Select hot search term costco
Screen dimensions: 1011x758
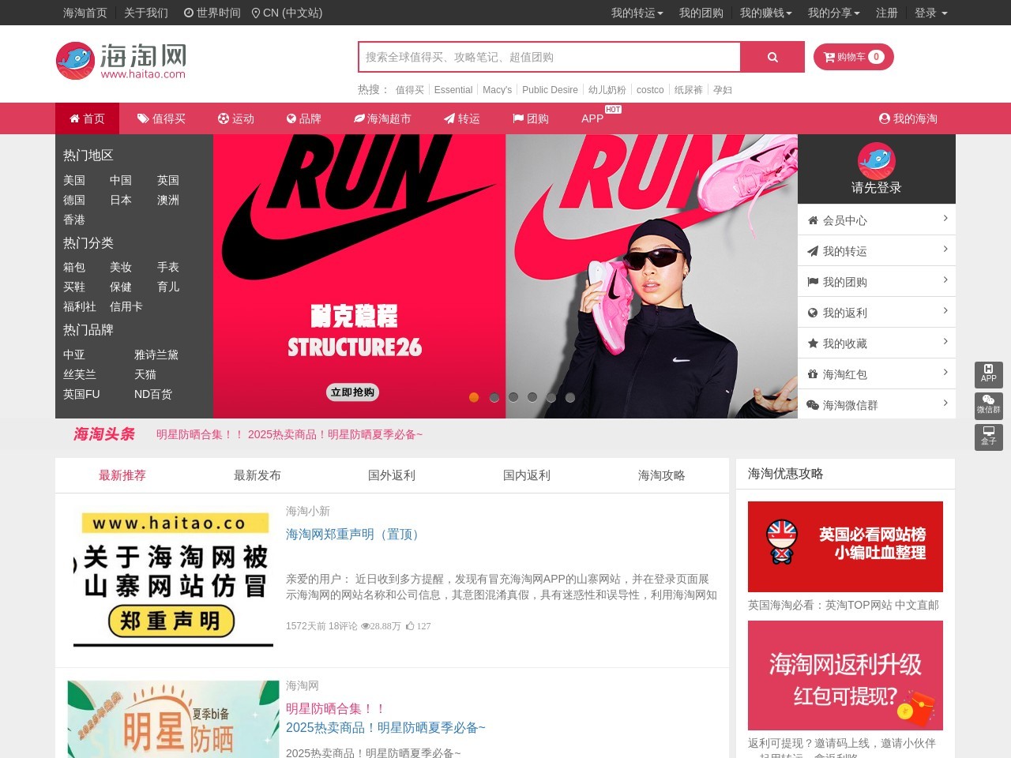[x=650, y=90]
